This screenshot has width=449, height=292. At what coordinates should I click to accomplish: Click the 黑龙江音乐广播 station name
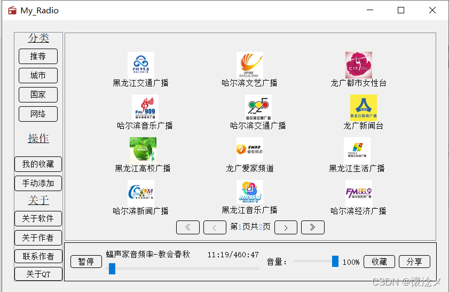(x=249, y=210)
